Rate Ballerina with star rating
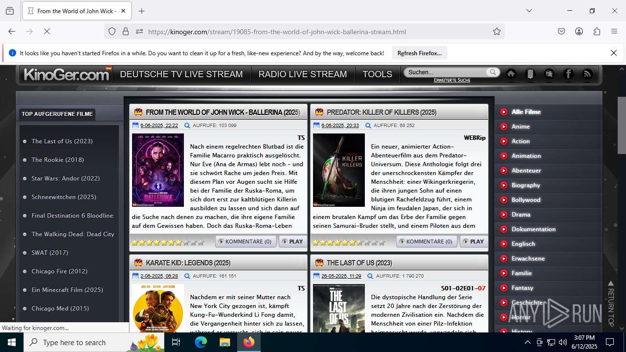 tap(168, 242)
